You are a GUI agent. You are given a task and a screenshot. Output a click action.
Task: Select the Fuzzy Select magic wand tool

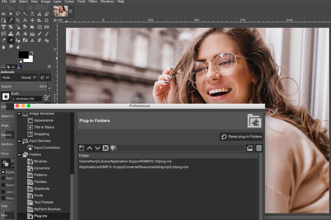coord(25,14)
